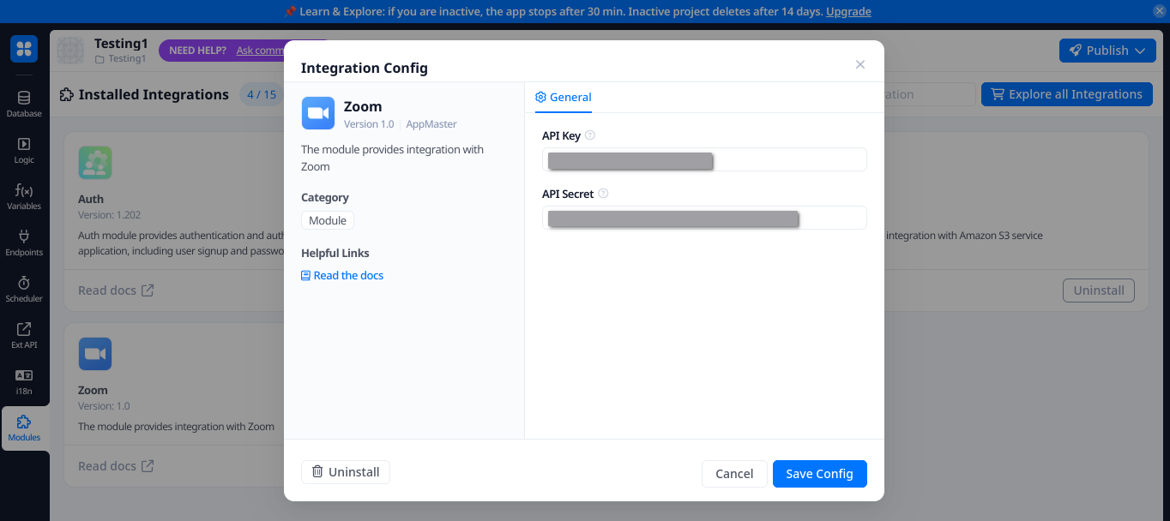Open Read docs link on Auth card
Image resolution: width=1170 pixels, height=521 pixels.
click(x=116, y=290)
